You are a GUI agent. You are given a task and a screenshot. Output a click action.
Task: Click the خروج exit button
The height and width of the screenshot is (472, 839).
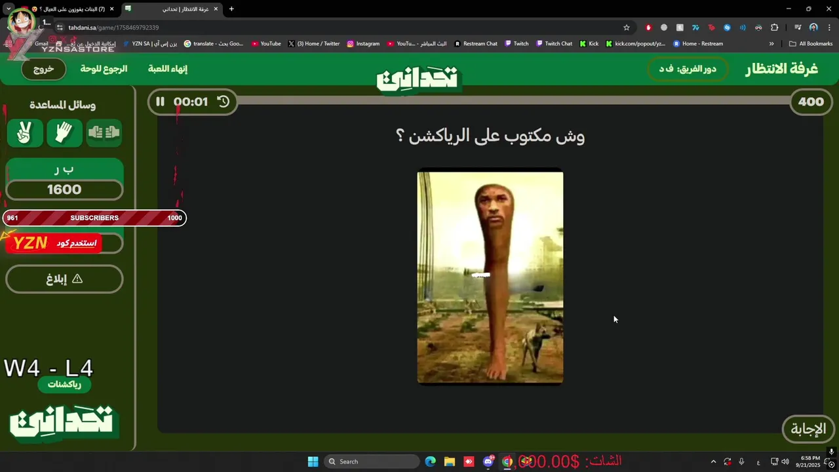[x=43, y=69]
